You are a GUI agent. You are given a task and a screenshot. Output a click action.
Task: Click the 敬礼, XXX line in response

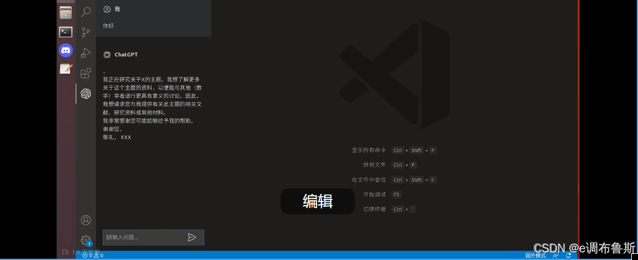117,137
